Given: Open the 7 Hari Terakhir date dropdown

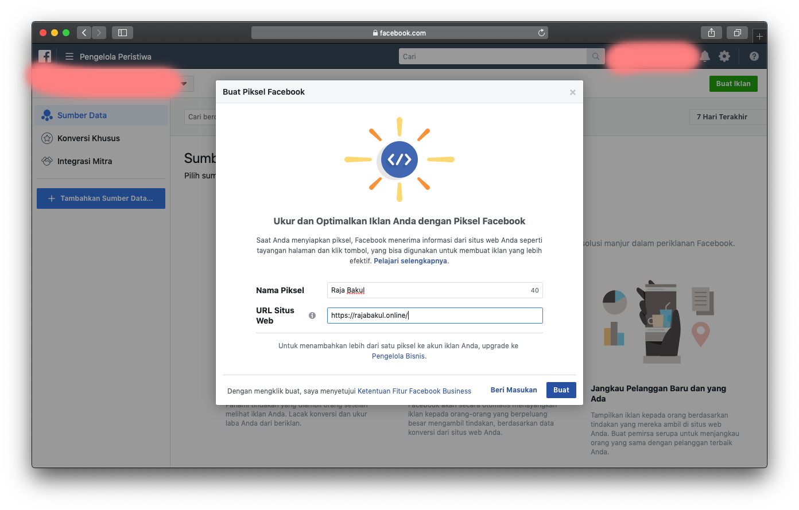Looking at the screenshot, I should (x=727, y=117).
